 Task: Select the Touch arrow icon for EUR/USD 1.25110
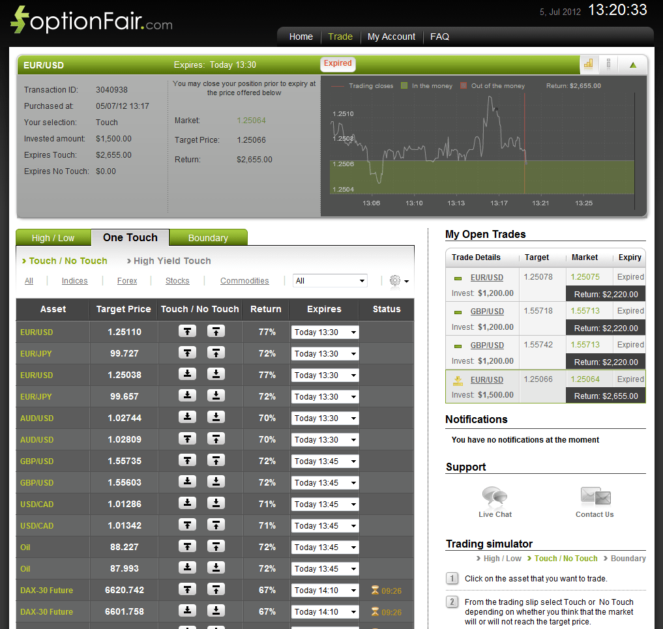click(187, 332)
